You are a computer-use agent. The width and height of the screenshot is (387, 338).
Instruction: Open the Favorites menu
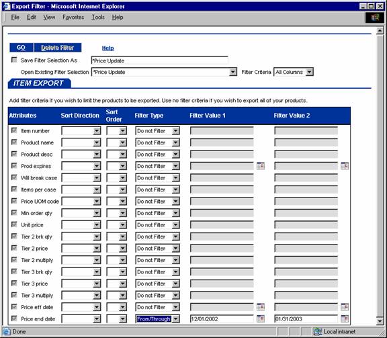coord(73,17)
